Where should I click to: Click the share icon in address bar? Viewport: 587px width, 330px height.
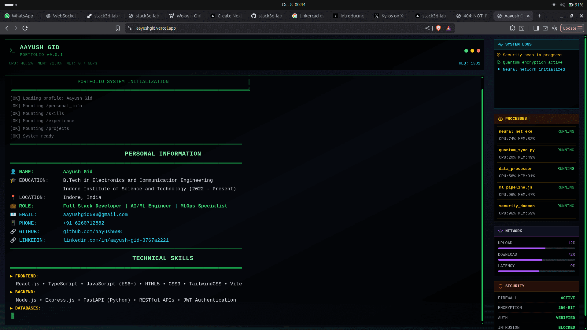click(427, 28)
